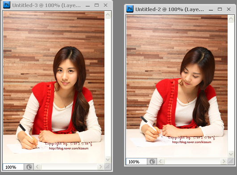The image size is (237, 175).
Task: Maximize the Untitled-2 document window
Action: pos(220,9)
